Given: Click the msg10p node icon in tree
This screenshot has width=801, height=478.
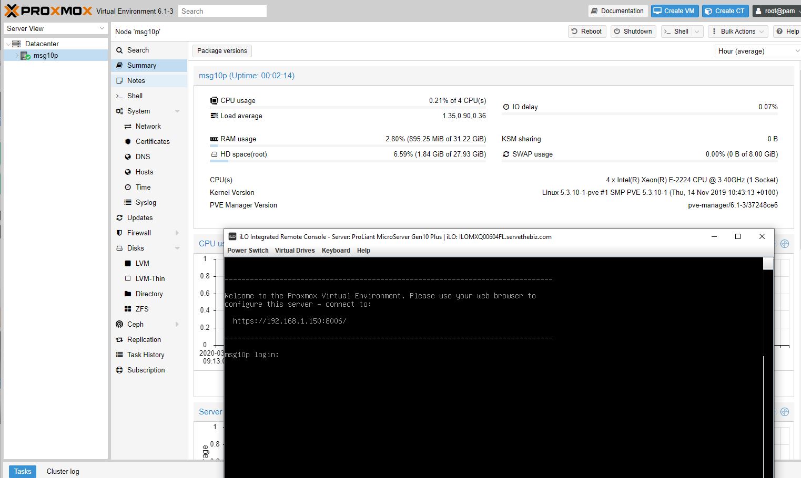Looking at the screenshot, I should coord(25,56).
